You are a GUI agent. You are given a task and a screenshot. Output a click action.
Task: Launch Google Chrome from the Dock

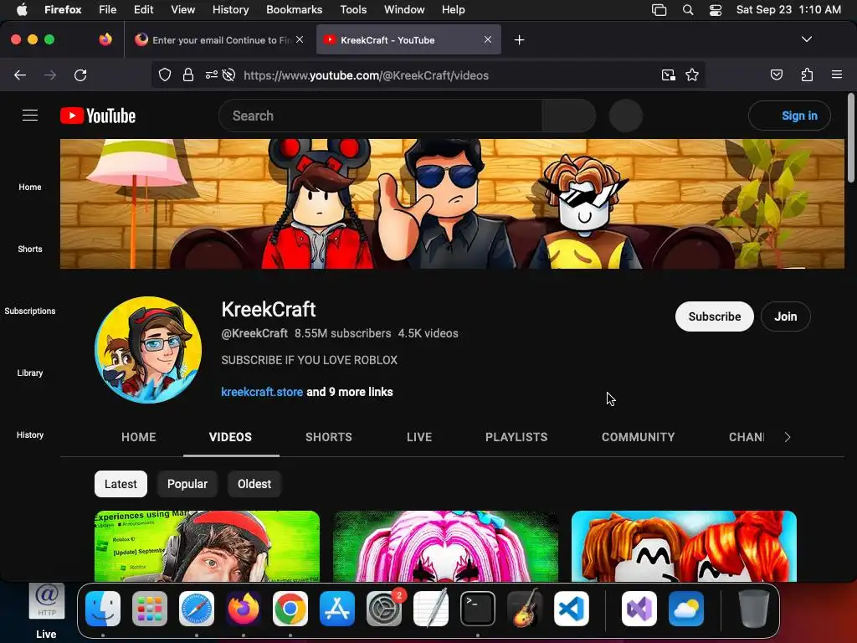[x=290, y=609]
